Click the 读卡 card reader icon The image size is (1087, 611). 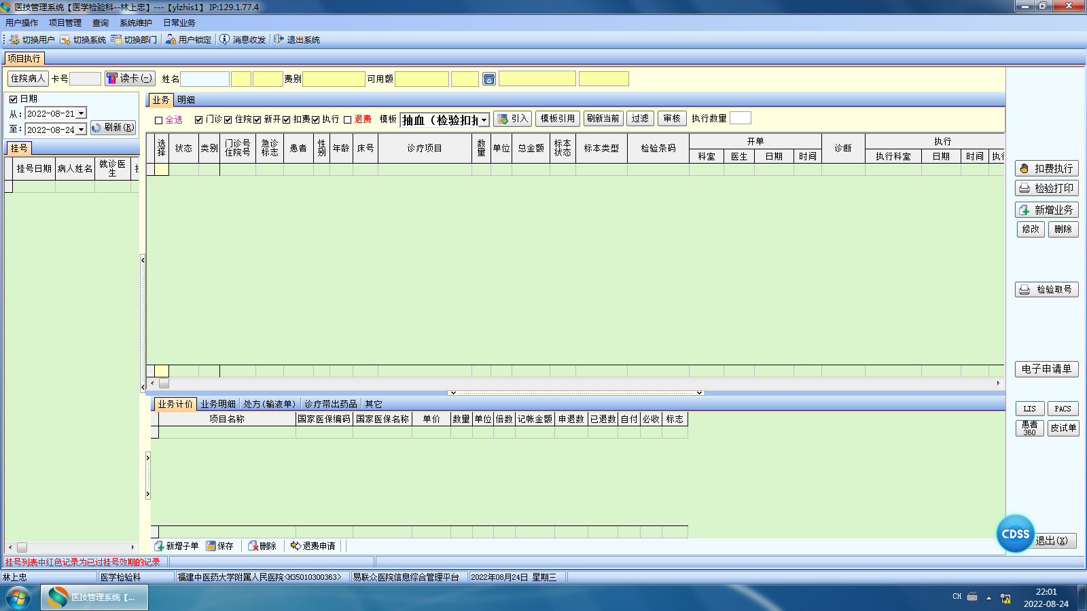pyautogui.click(x=112, y=79)
